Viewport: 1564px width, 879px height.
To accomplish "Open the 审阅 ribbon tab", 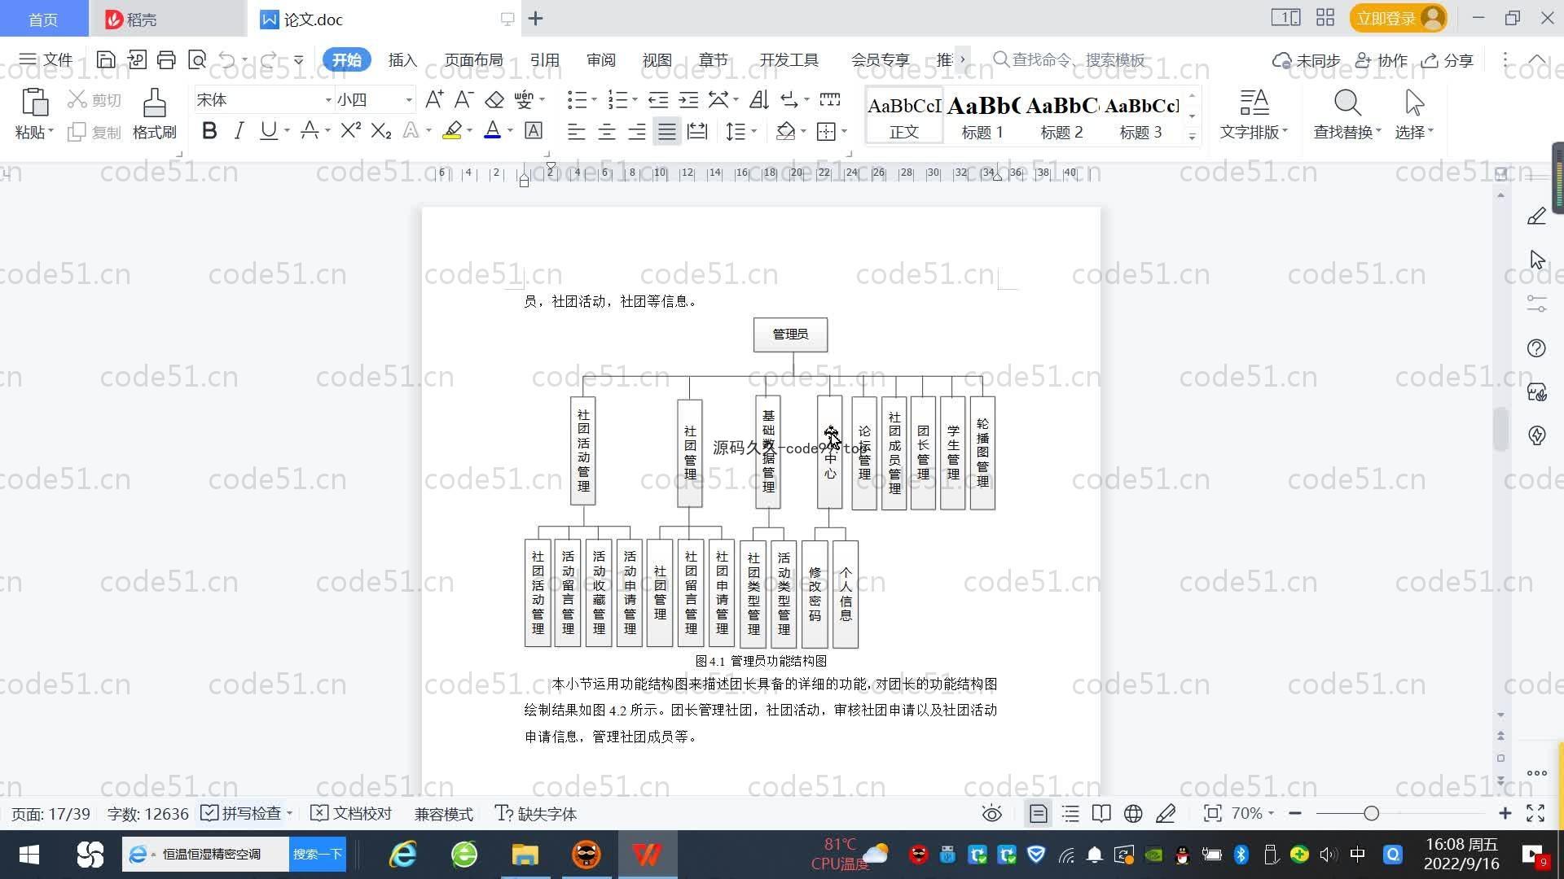I will 601,60.
